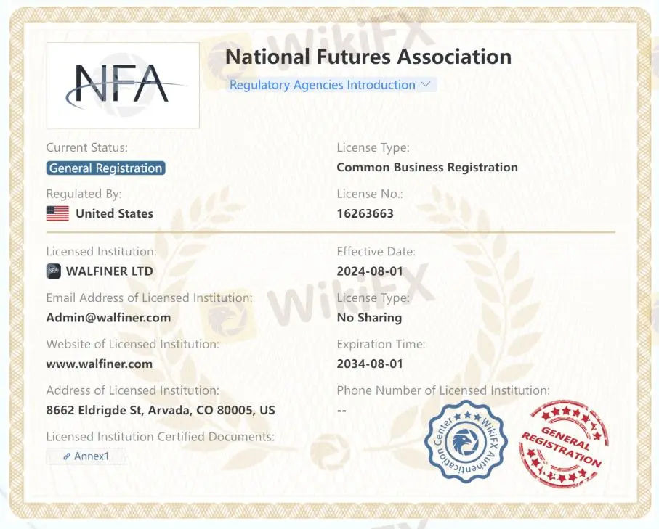Image resolution: width=659 pixels, height=529 pixels.
Task: Click the small NFA icon beside WALFINER LTD
Action: 53,271
